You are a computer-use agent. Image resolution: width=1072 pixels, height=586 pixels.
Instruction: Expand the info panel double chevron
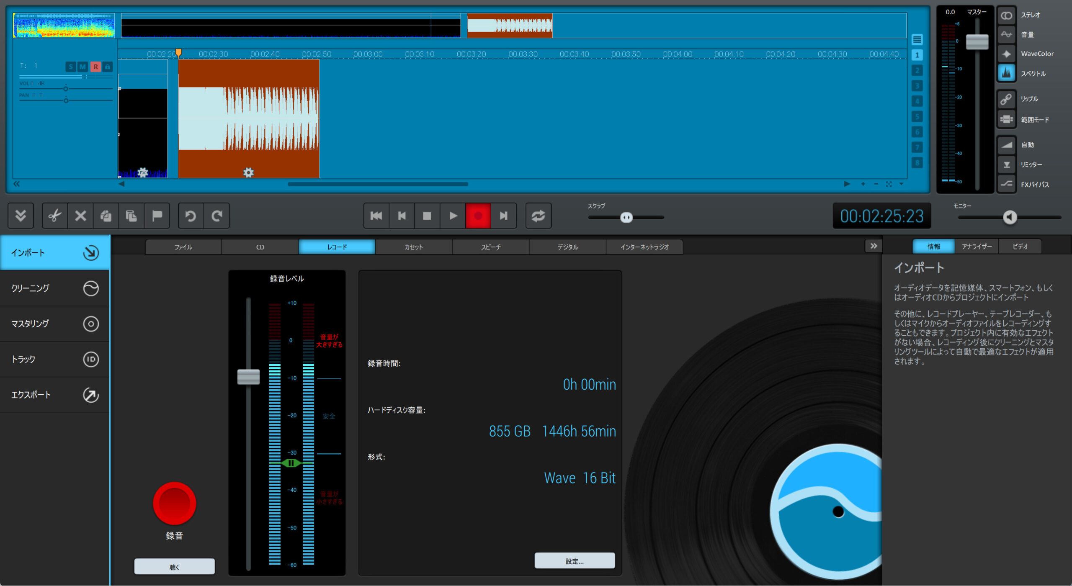pyautogui.click(x=874, y=246)
